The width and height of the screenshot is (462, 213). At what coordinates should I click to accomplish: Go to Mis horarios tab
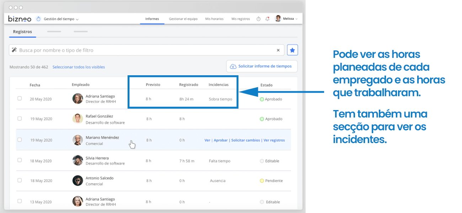pyautogui.click(x=214, y=19)
